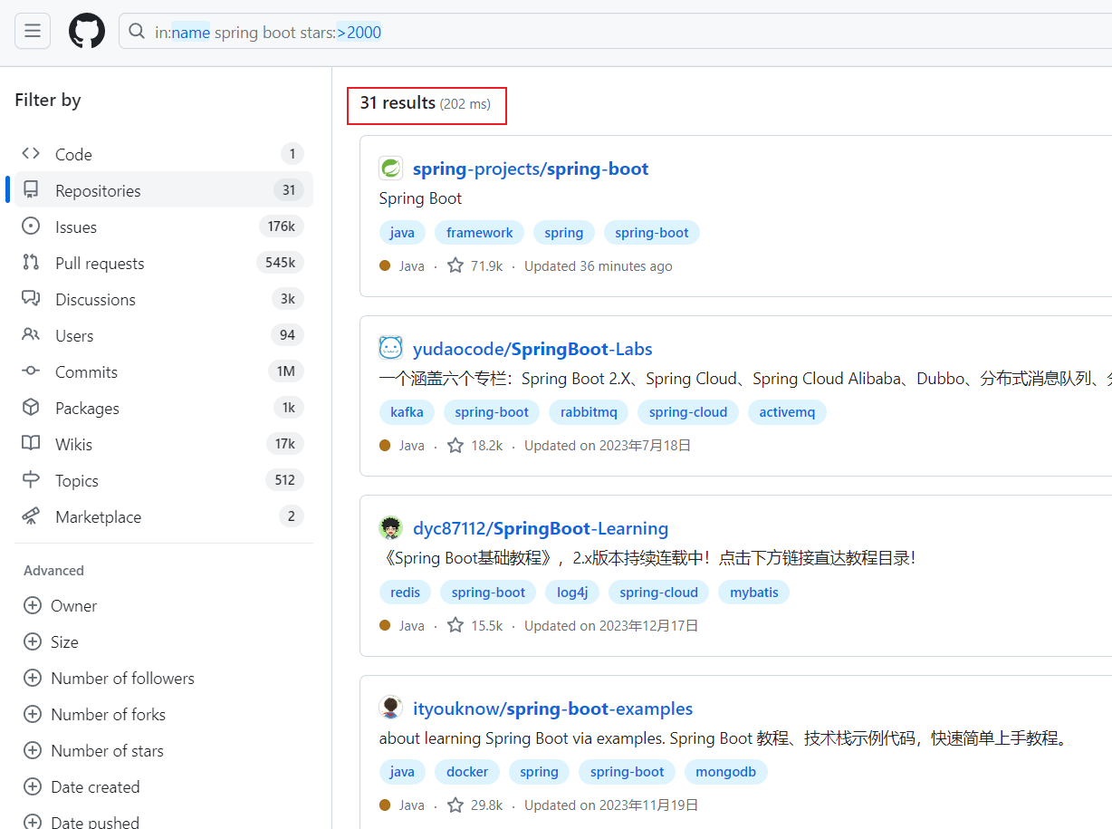The height and width of the screenshot is (829, 1112).
Task: Click the 15.5k star count
Action: click(475, 626)
